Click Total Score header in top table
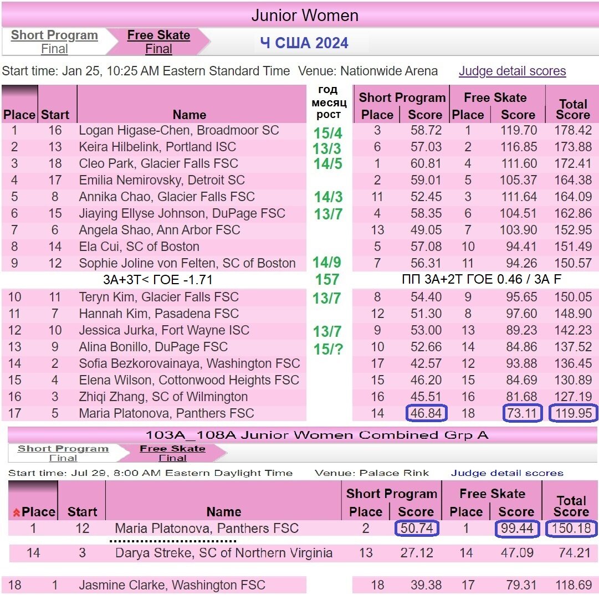Screen dimensions: 599x595 (573, 109)
